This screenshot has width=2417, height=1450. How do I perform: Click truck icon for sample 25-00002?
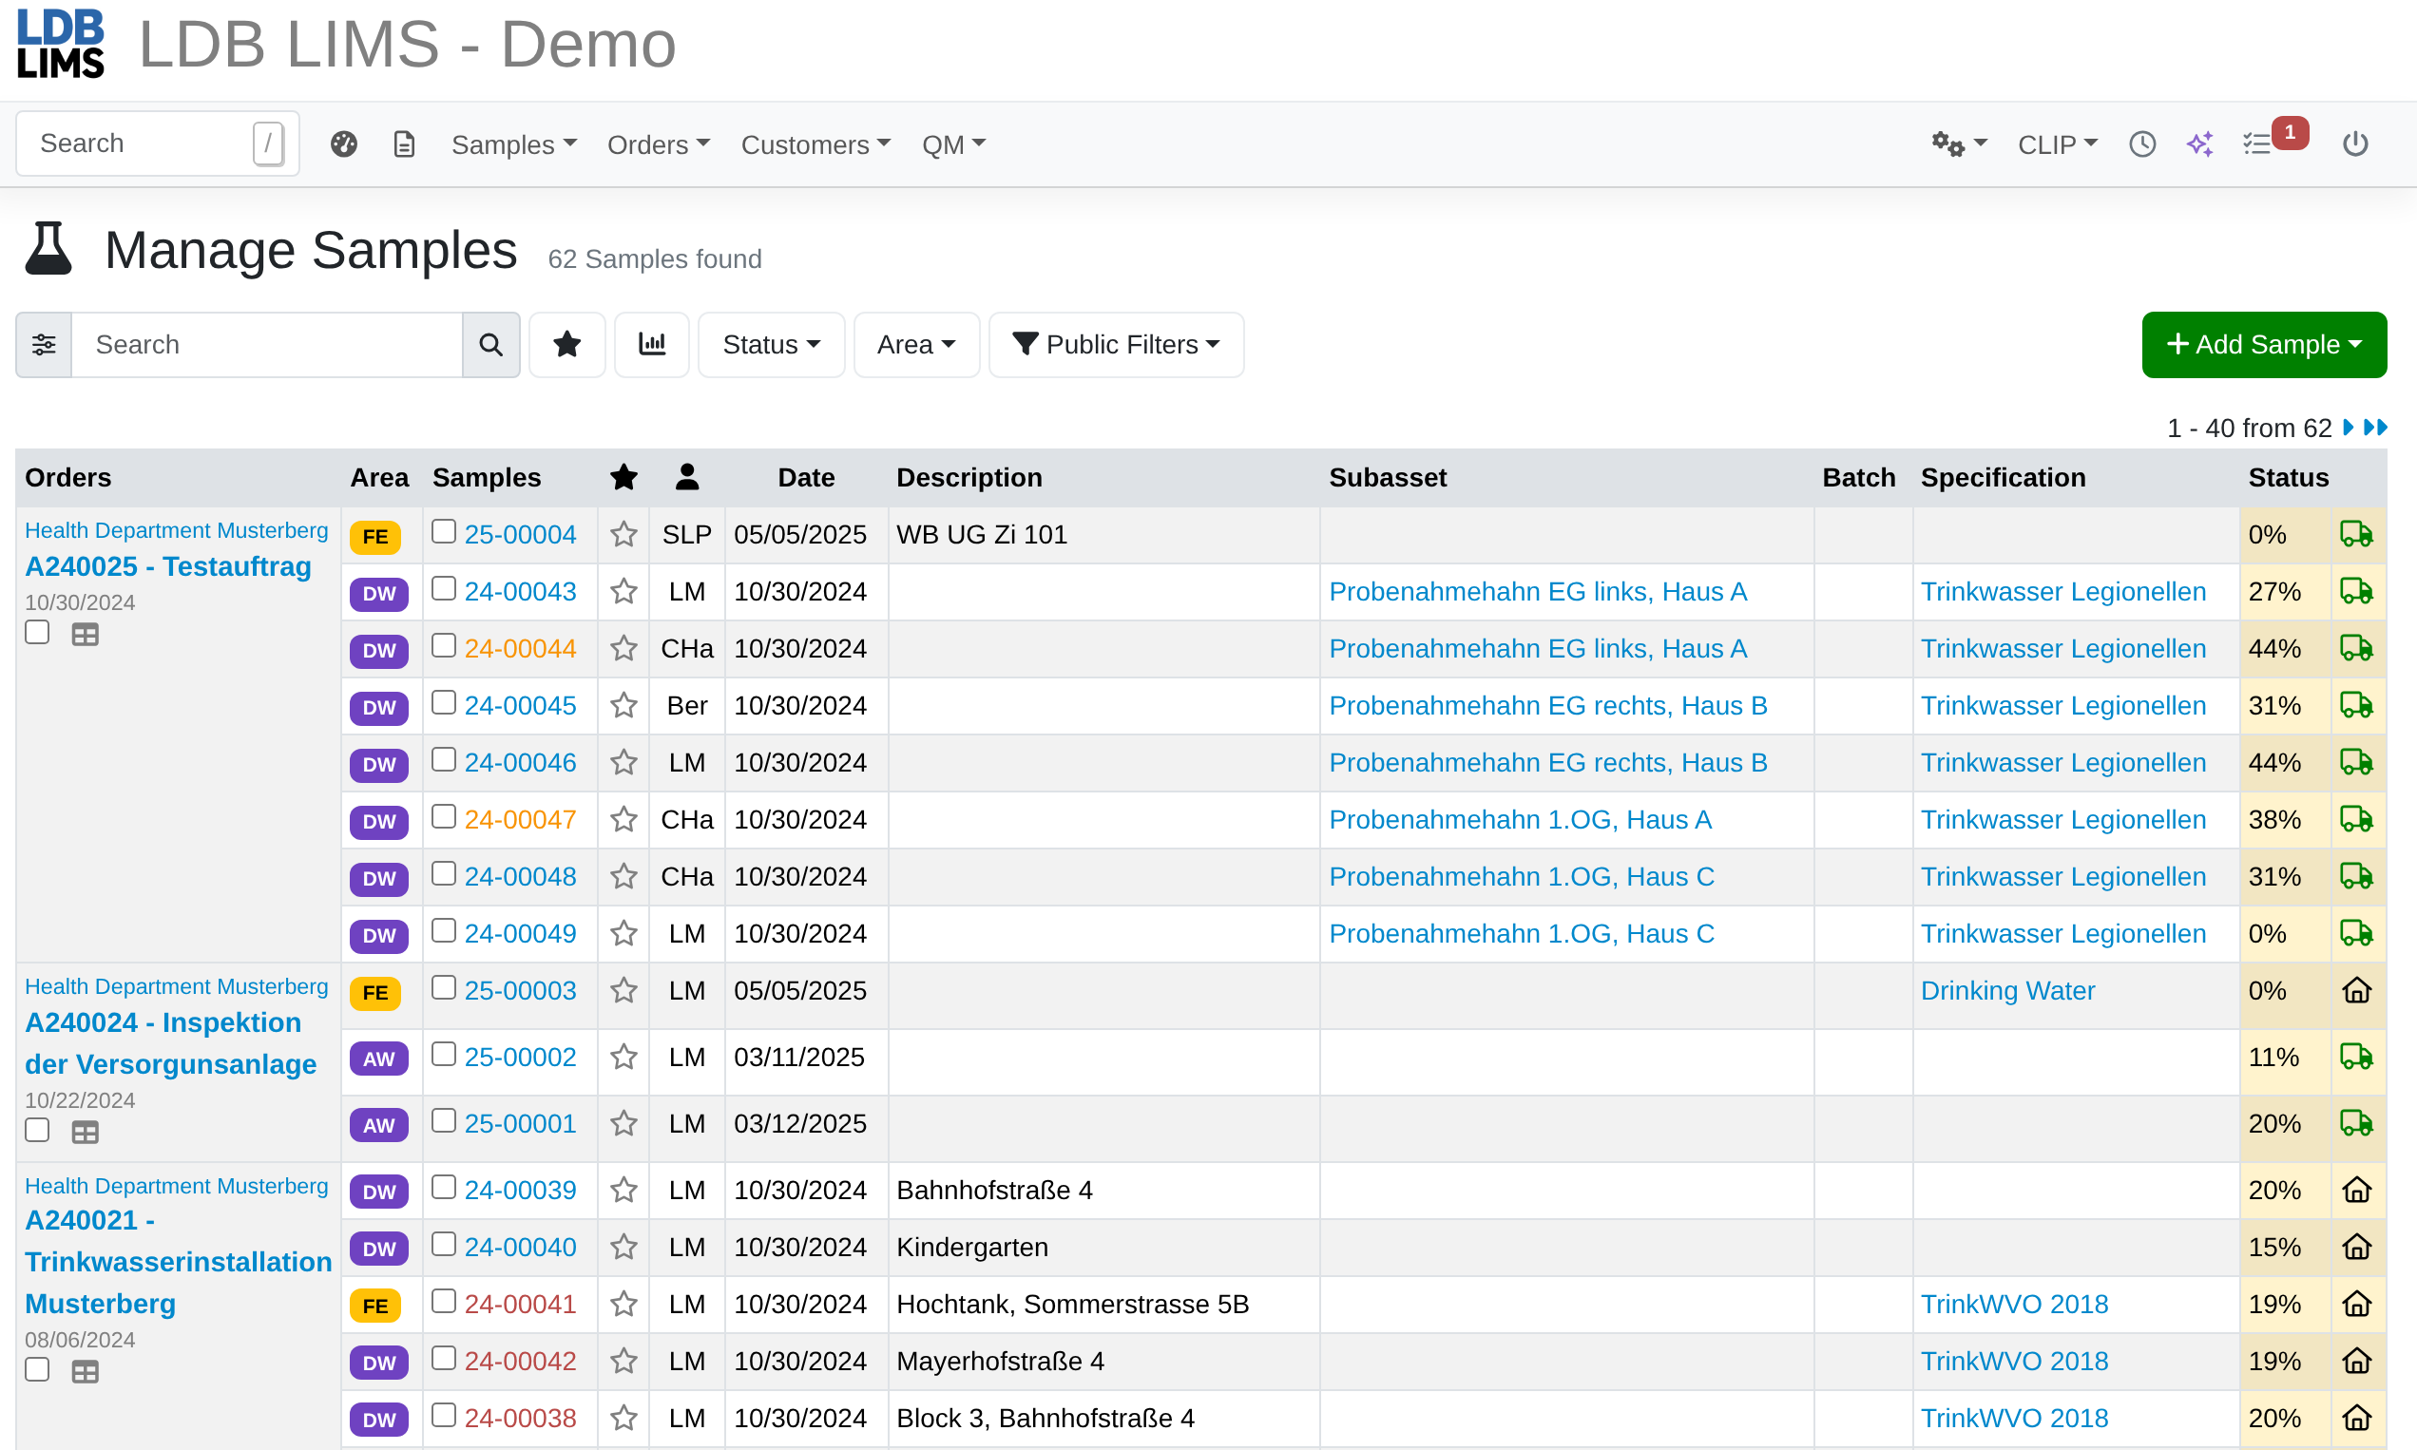click(2356, 1058)
